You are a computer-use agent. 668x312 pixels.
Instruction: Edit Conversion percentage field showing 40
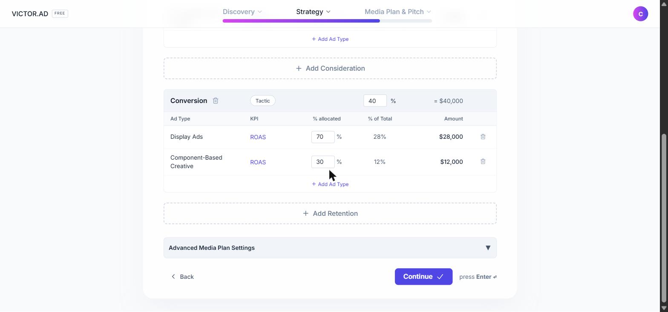375,101
